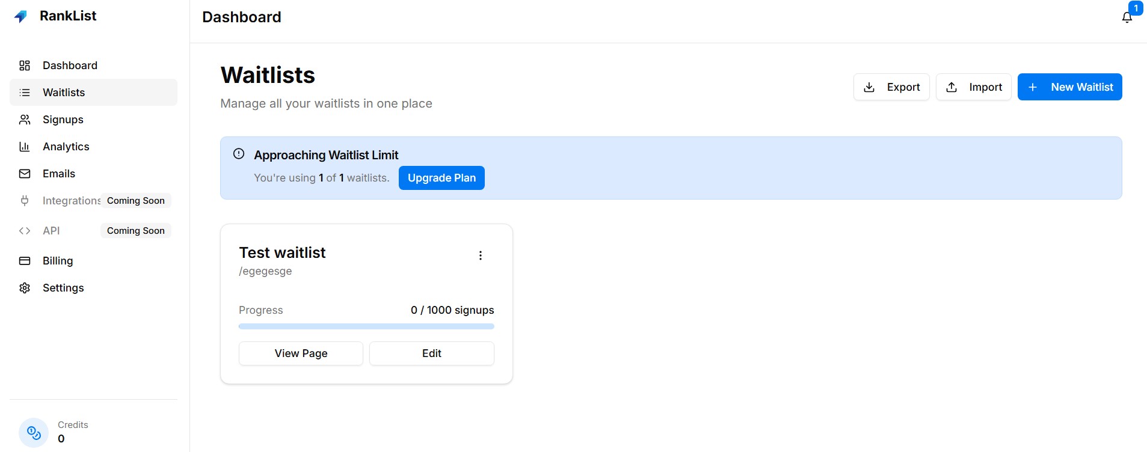Click the Billing card icon
The width and height of the screenshot is (1147, 452).
tap(25, 261)
